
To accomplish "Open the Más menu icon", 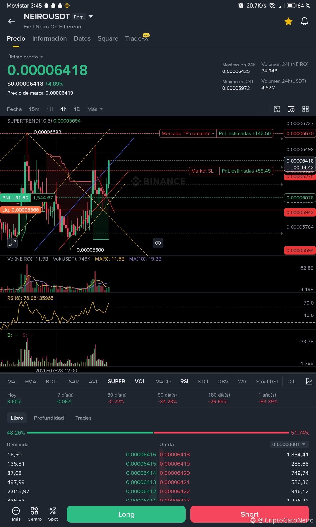I will (16, 514).
